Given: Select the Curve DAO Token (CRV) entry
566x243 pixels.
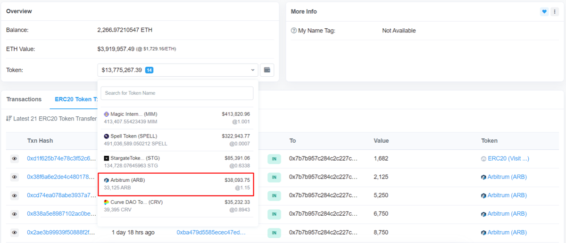Looking at the screenshot, I should (x=177, y=206).
